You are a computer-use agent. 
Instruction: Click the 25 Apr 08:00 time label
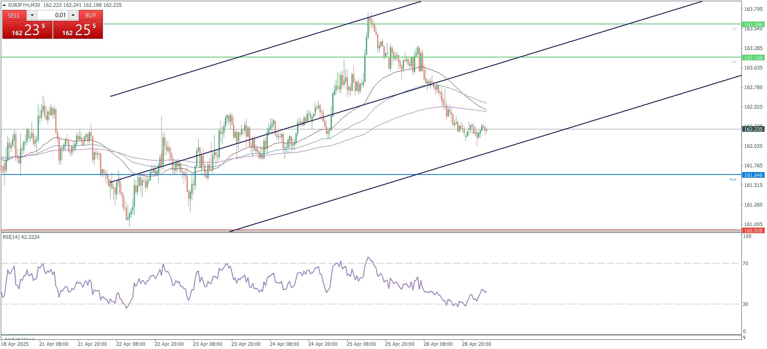coord(361,344)
